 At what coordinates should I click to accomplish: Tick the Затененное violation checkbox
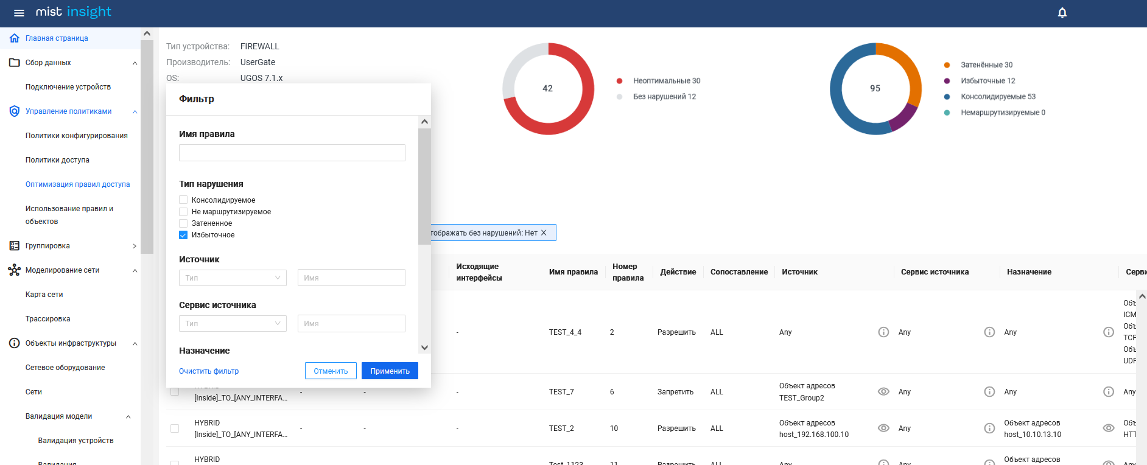pos(183,223)
